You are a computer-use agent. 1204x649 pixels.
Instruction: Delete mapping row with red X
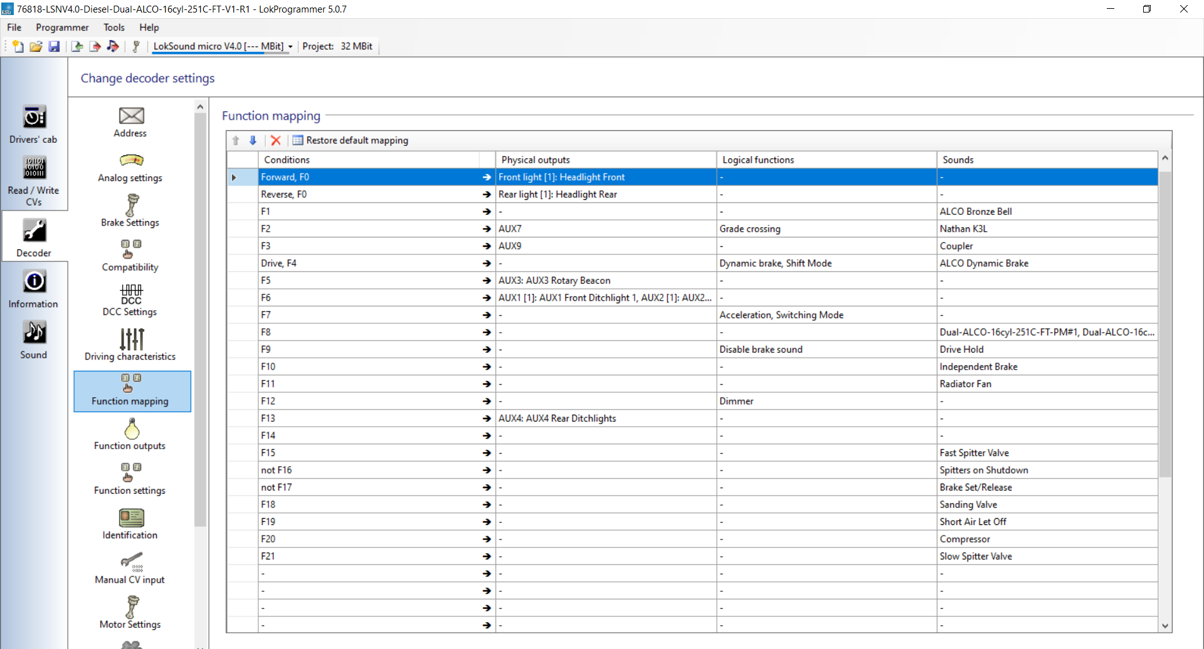coord(275,140)
